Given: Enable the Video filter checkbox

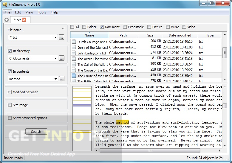Looking at the screenshot, I should pyautogui.click(x=184, y=27).
